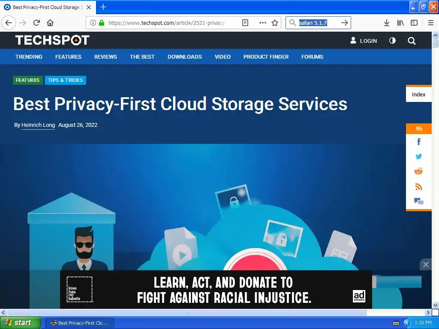The image size is (439, 329).
Task: Click the search magnifier in search box
Action: point(292,23)
